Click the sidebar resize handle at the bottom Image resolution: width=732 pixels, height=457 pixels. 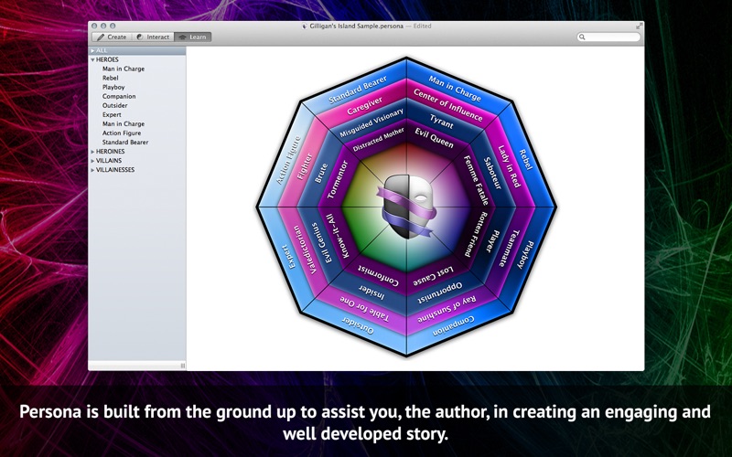[x=181, y=365]
